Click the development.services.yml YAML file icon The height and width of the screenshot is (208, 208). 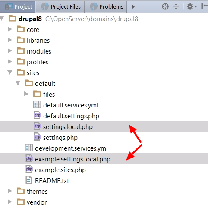[29, 148]
